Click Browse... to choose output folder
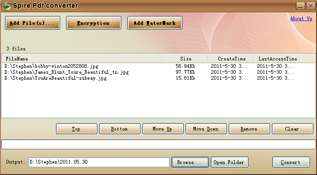The image size is (317, 175). point(190,162)
